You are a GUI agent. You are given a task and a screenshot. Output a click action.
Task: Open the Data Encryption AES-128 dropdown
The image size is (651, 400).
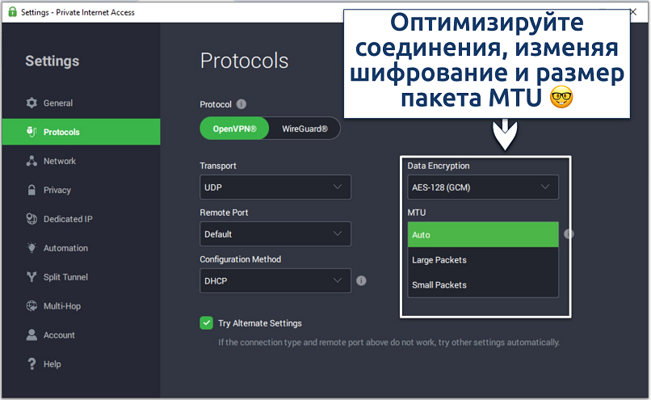[x=483, y=187]
